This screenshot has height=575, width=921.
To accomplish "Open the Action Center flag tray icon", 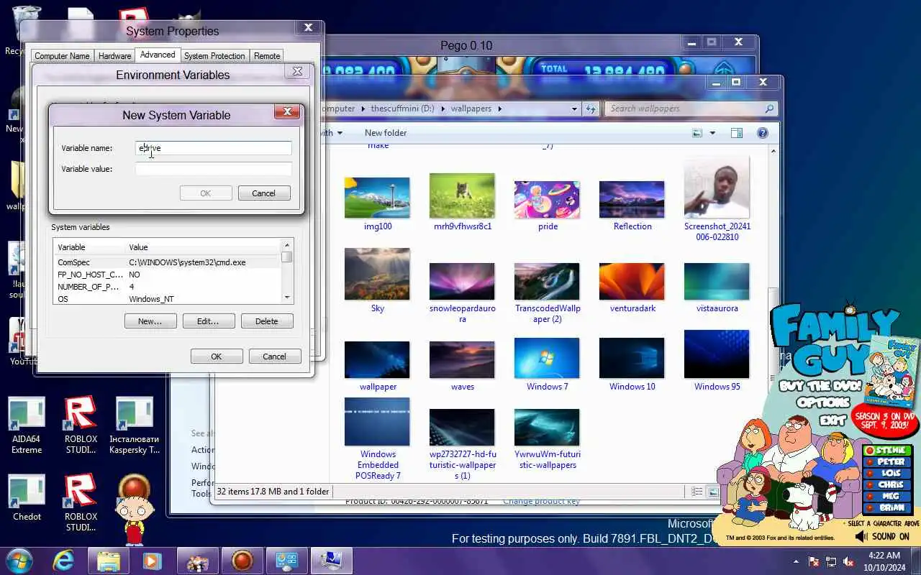I will (814, 561).
